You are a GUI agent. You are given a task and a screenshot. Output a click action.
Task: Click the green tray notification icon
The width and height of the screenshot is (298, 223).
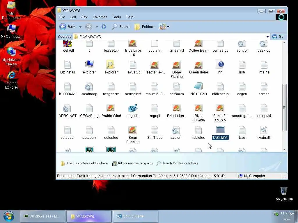276,214
